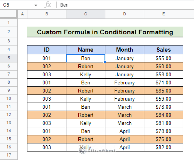
Task: Click the Month header cell
Action: click(x=124, y=50)
